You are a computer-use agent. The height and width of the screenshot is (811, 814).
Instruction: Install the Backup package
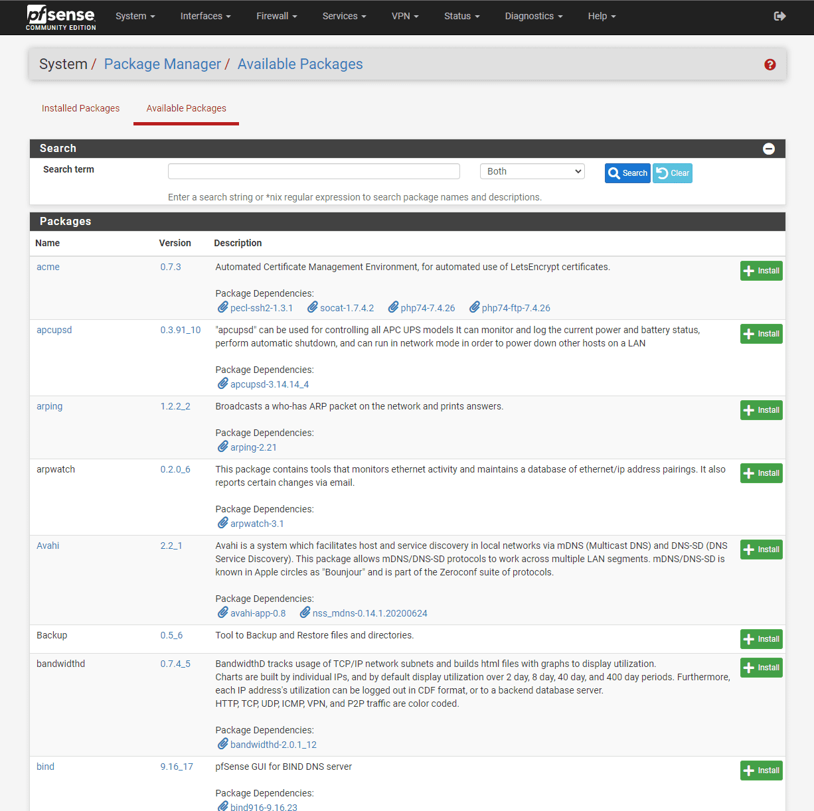[762, 639]
